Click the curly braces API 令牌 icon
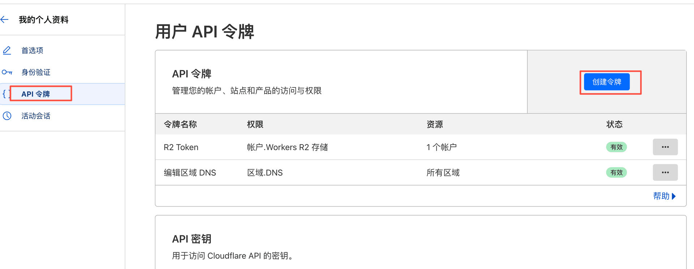 [x=5, y=94]
